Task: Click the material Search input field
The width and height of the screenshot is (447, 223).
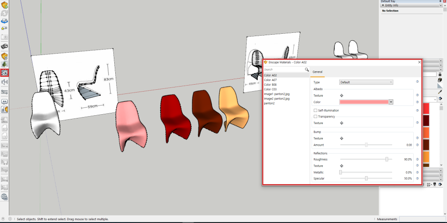Action: [283, 69]
